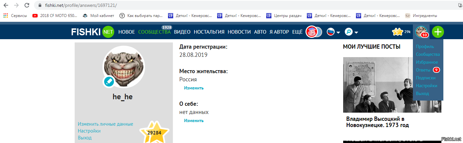This screenshot has height=143, width=463.
Task: Click the user avatar with 10 badge
Action: (x=421, y=32)
